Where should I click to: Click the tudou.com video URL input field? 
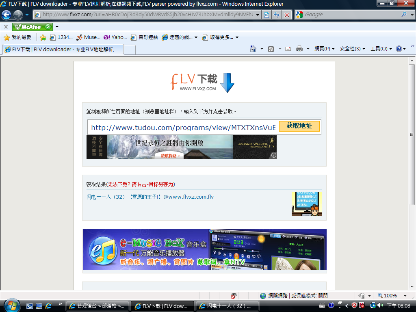[x=183, y=127]
